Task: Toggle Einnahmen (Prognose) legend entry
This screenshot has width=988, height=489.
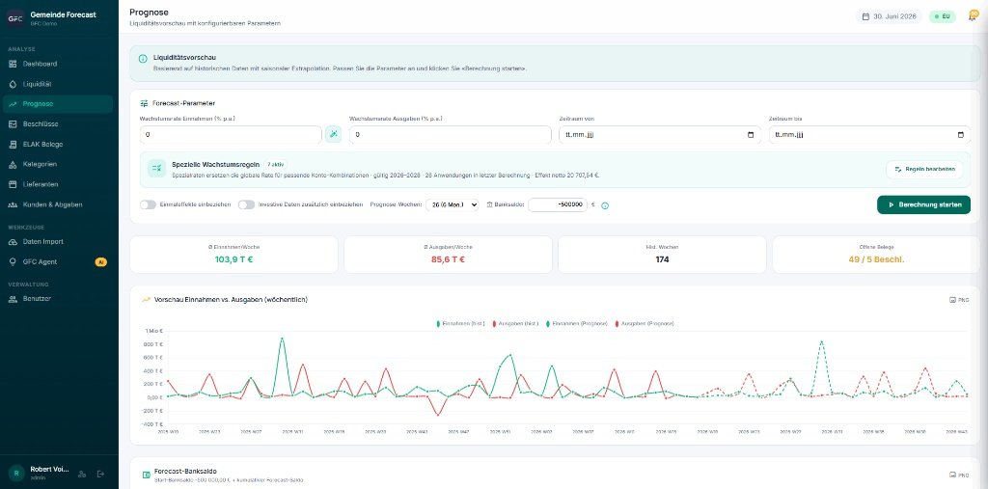Action: click(x=577, y=323)
